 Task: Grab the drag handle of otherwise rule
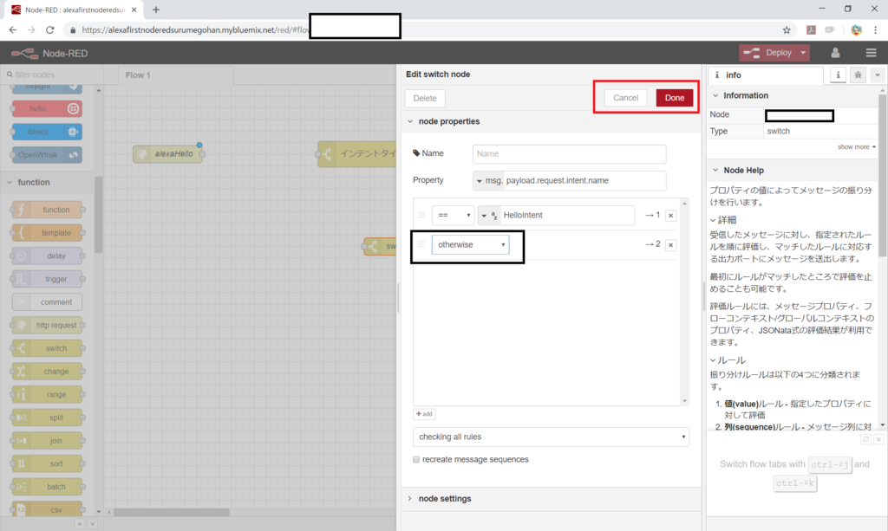pos(421,244)
